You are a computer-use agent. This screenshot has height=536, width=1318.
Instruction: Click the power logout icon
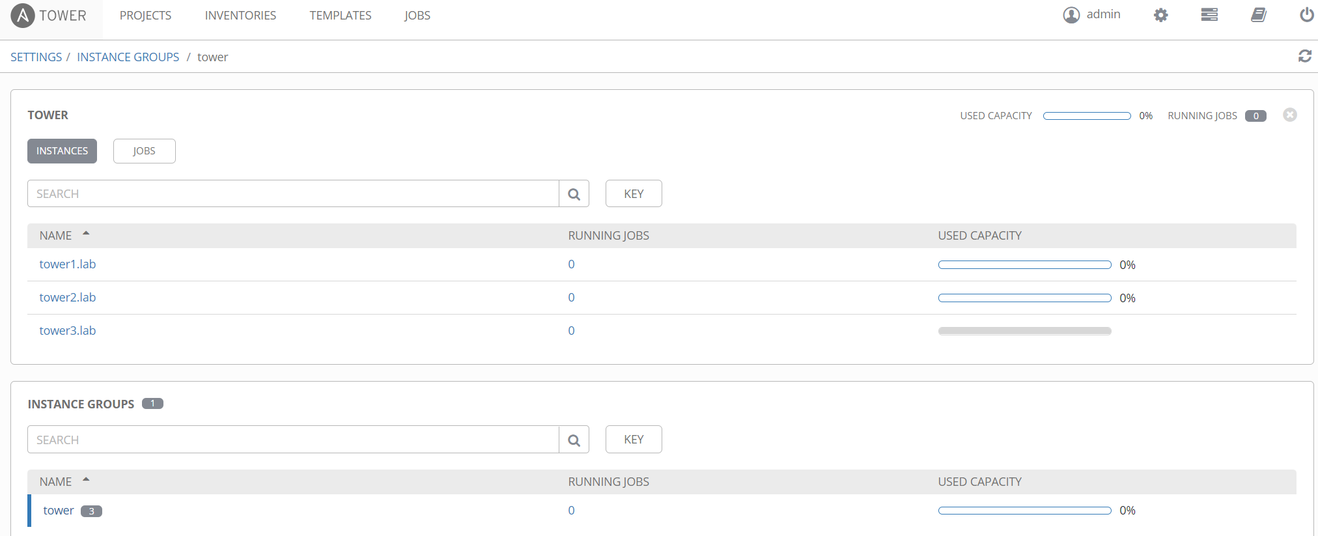[1306, 15]
